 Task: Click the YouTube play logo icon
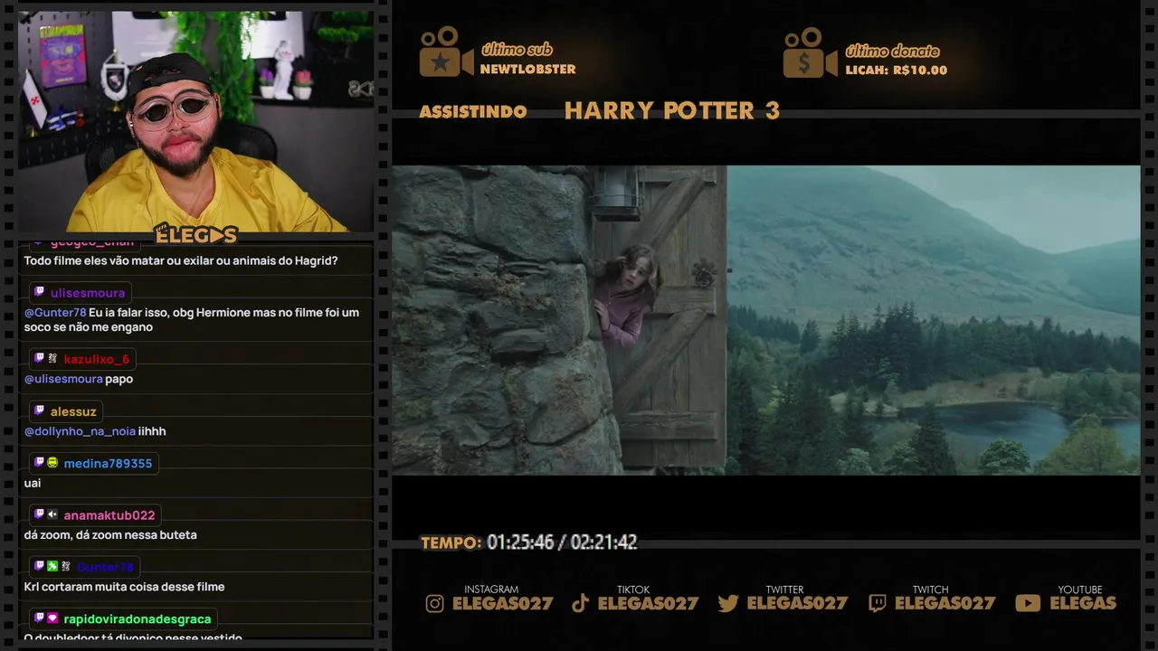click(x=1028, y=603)
